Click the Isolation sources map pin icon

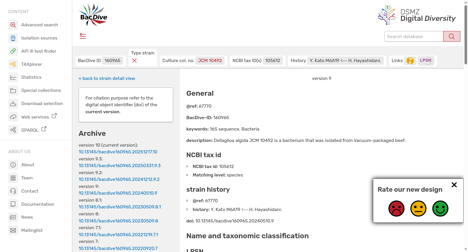coord(13,38)
